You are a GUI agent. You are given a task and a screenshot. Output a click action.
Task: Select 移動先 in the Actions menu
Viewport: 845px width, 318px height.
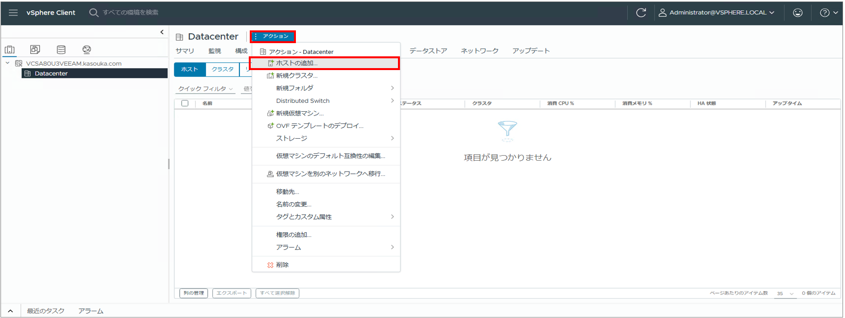pyautogui.click(x=326, y=192)
